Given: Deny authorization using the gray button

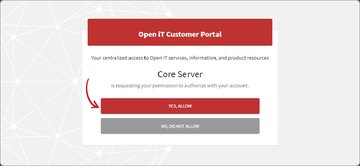Looking at the screenshot, I should click(180, 126).
